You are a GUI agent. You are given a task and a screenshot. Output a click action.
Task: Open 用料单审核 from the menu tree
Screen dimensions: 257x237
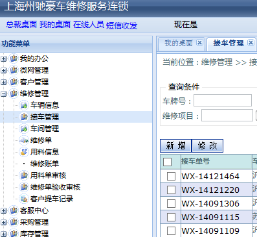tap(48, 175)
